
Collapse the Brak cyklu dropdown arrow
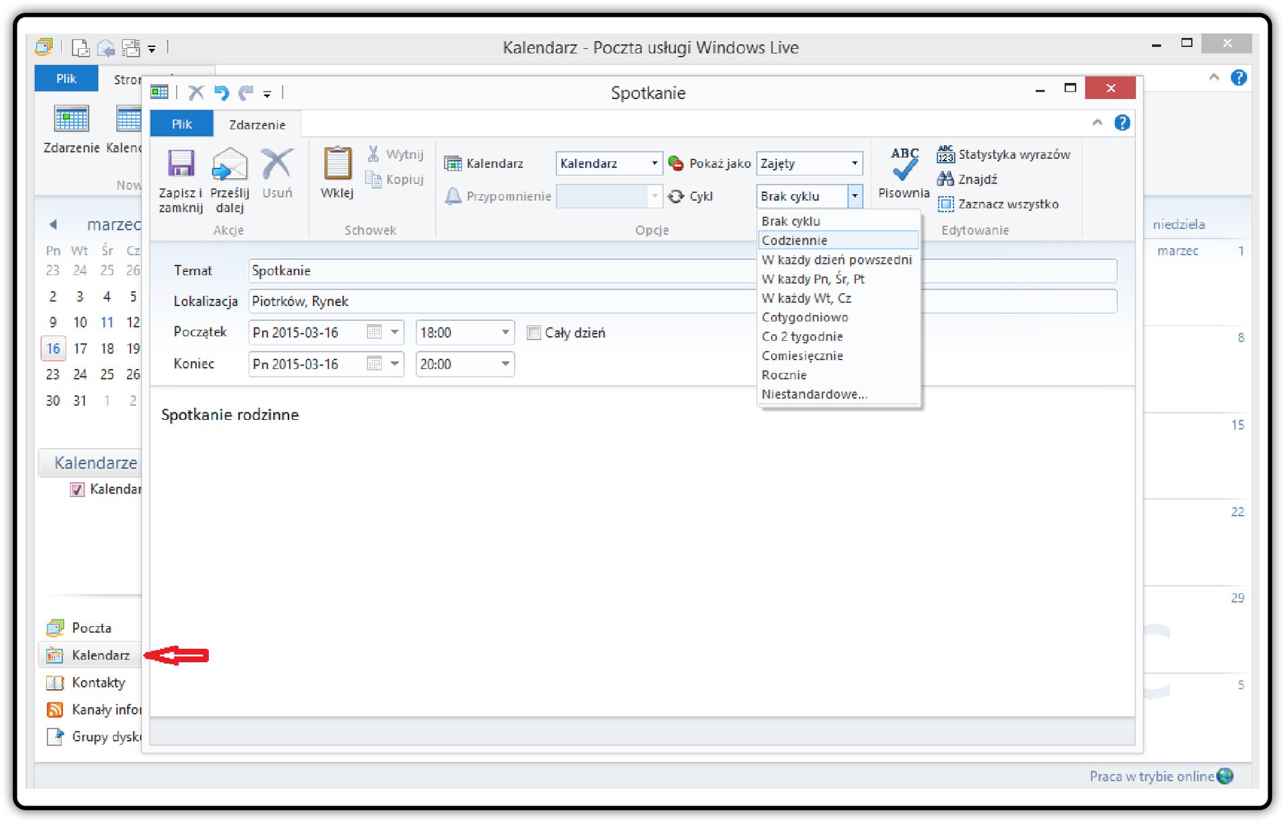pos(855,196)
